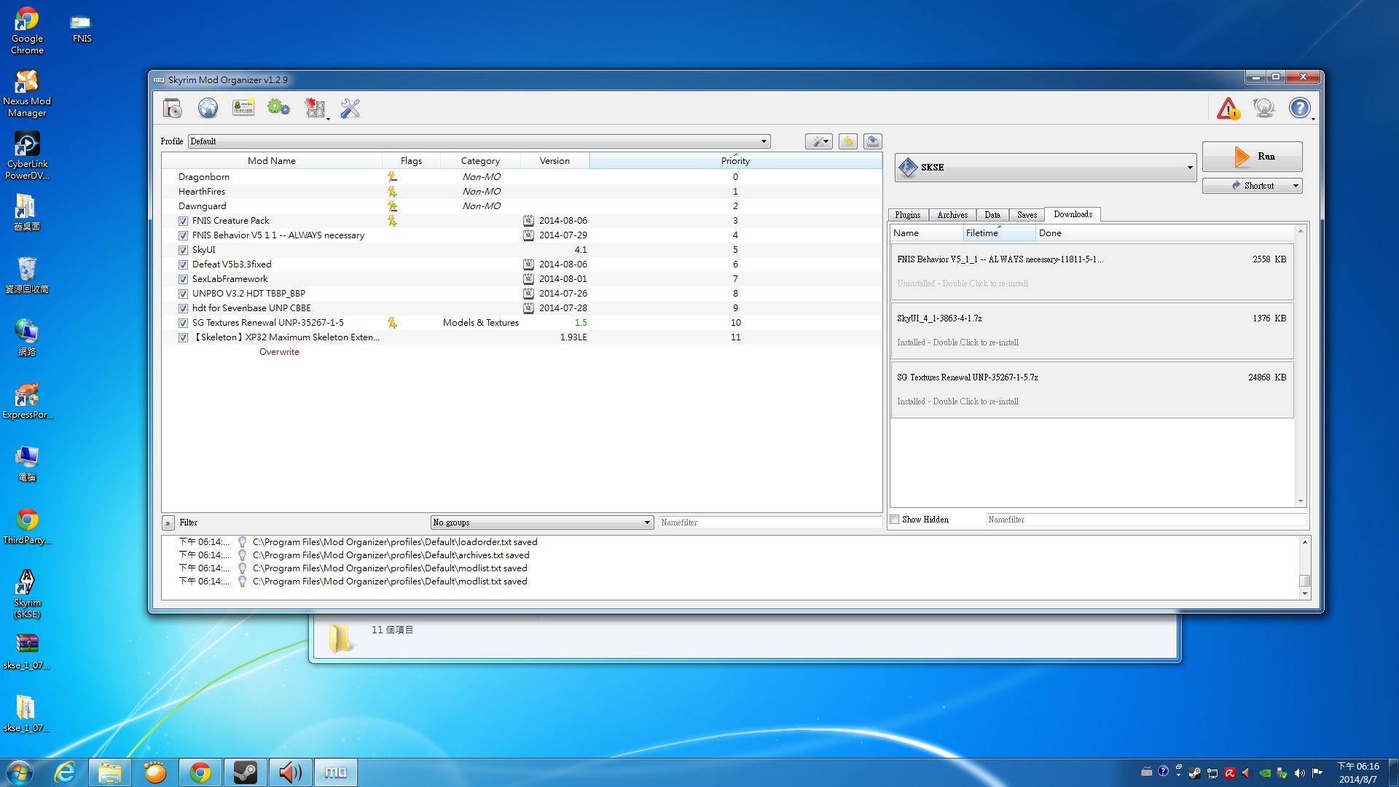The height and width of the screenshot is (787, 1399).
Task: Open the Skyrim (SKSE) desktop shortcut
Action: tap(27, 595)
